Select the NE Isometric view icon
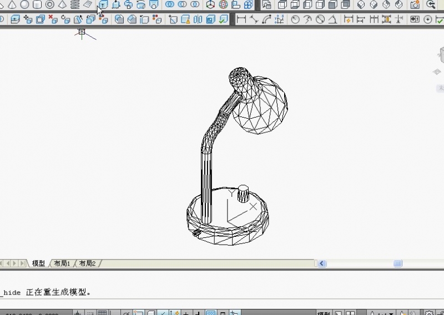Viewport: 444px width, 315px height. (386, 4)
